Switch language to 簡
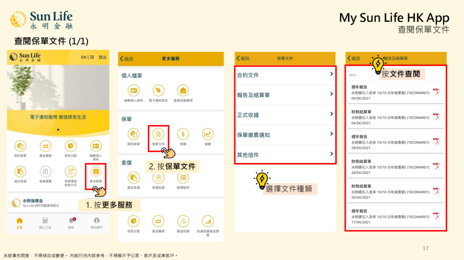Screen dimensions: 464x260 coord(92,57)
